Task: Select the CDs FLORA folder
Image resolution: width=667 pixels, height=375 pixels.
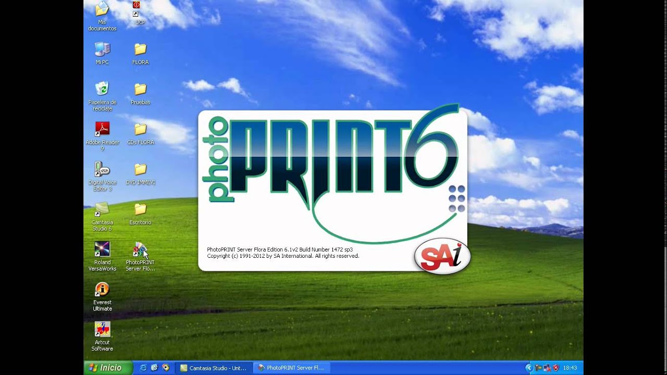Action: point(140,133)
